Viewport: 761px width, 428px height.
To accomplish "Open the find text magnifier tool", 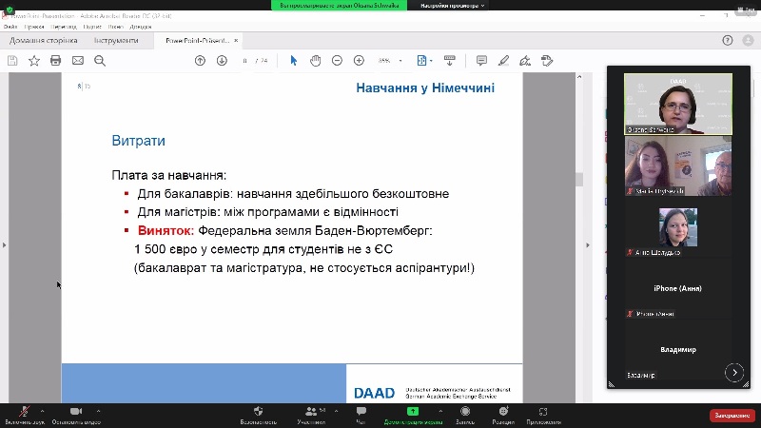I will pos(100,61).
